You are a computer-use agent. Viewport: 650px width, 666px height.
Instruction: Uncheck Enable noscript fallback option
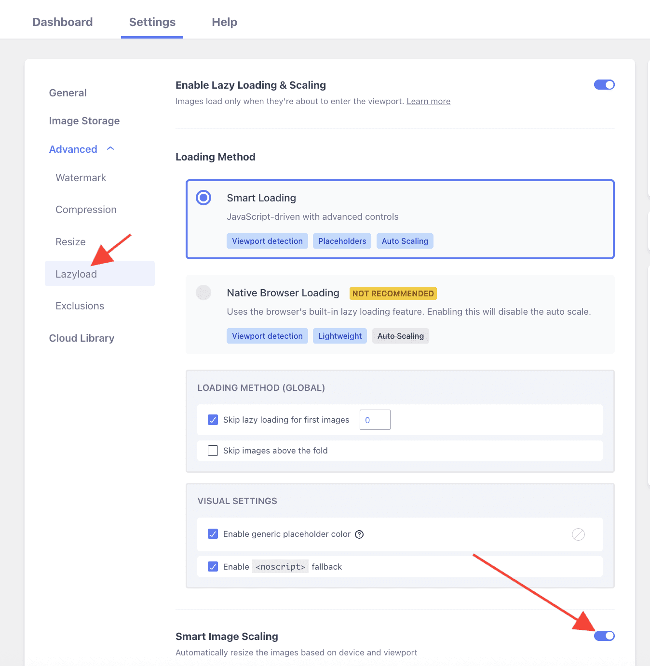point(213,567)
